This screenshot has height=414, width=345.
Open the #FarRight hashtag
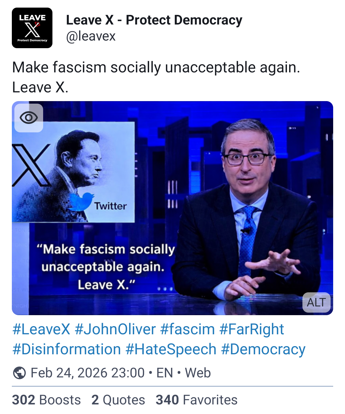click(252, 329)
